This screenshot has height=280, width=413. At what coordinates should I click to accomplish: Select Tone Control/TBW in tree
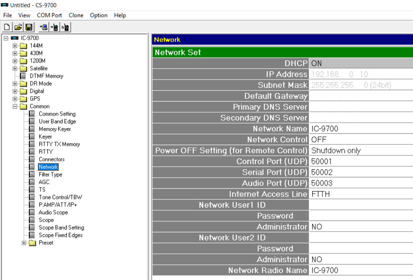(61, 197)
